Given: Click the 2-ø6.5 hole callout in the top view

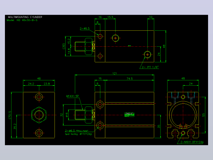Looking at the screenshot, I should [x=85, y=28].
